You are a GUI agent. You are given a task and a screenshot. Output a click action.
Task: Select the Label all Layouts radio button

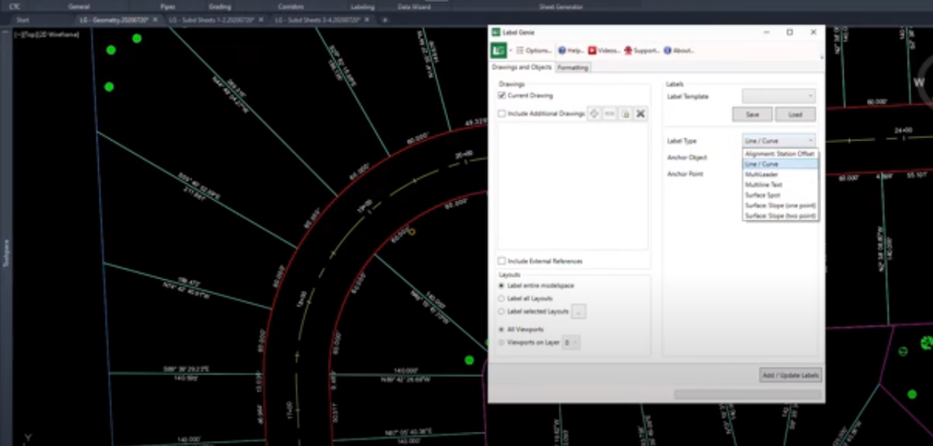tap(502, 298)
